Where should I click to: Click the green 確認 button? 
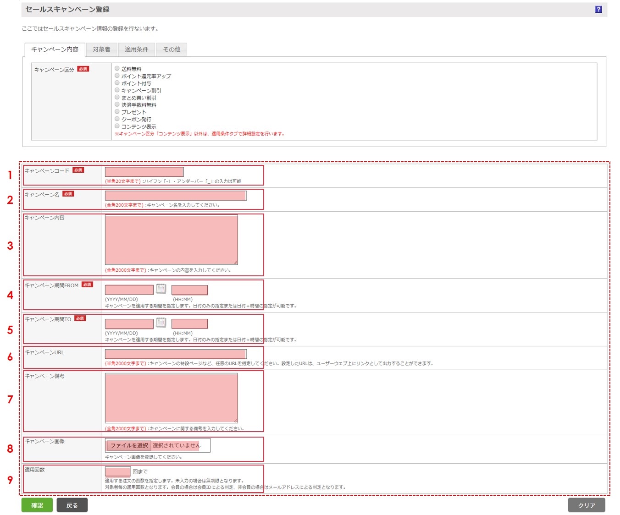click(37, 505)
